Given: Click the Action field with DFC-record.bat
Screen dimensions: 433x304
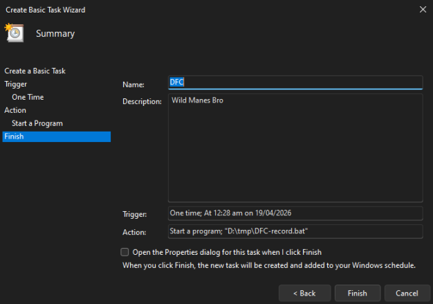Looking at the screenshot, I should point(295,231).
